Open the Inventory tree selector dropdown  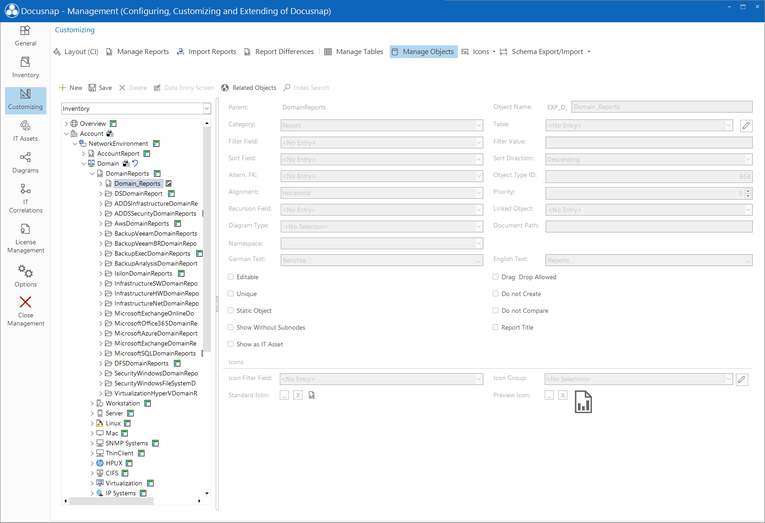[x=207, y=109]
